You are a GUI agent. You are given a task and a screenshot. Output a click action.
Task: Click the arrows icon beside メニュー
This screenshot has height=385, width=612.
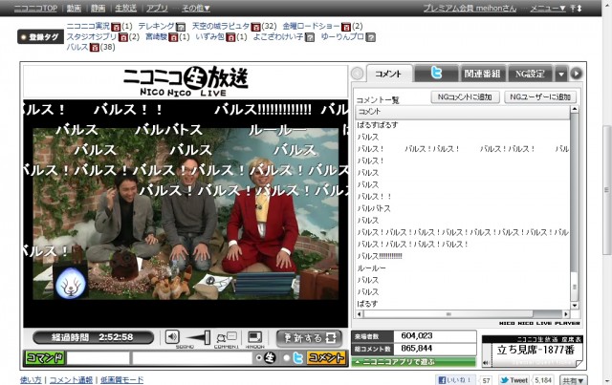[576, 9]
